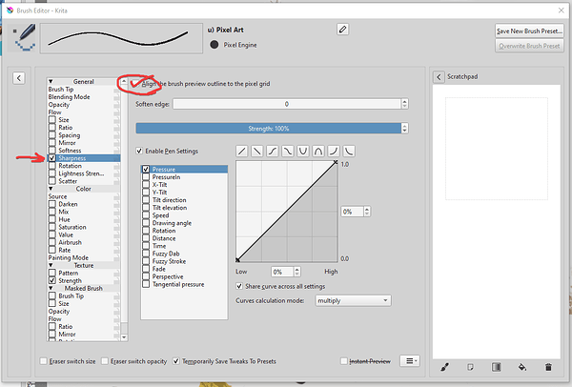This screenshot has height=387, width=572.
Task: Select the linear falling curve preset
Action: click(257, 151)
